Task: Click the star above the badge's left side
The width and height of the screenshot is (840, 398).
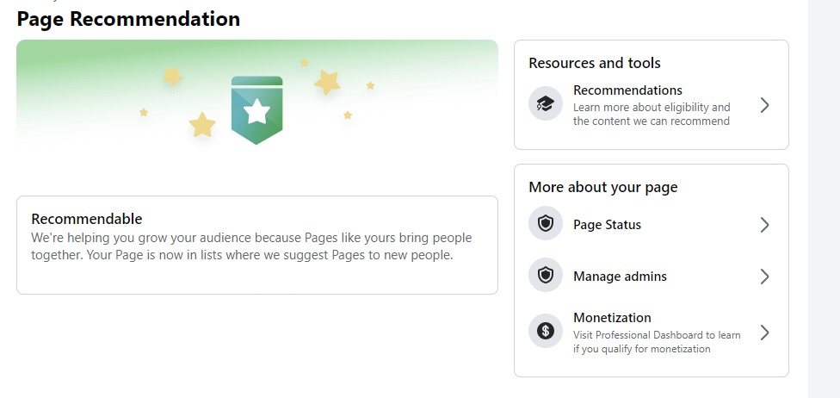Action: tap(173, 77)
